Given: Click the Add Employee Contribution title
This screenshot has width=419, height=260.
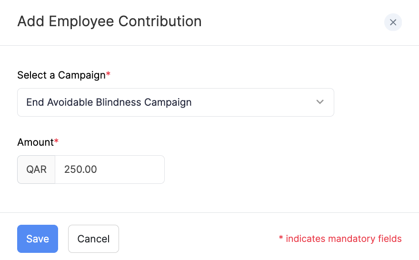Looking at the screenshot, I should tap(110, 21).
